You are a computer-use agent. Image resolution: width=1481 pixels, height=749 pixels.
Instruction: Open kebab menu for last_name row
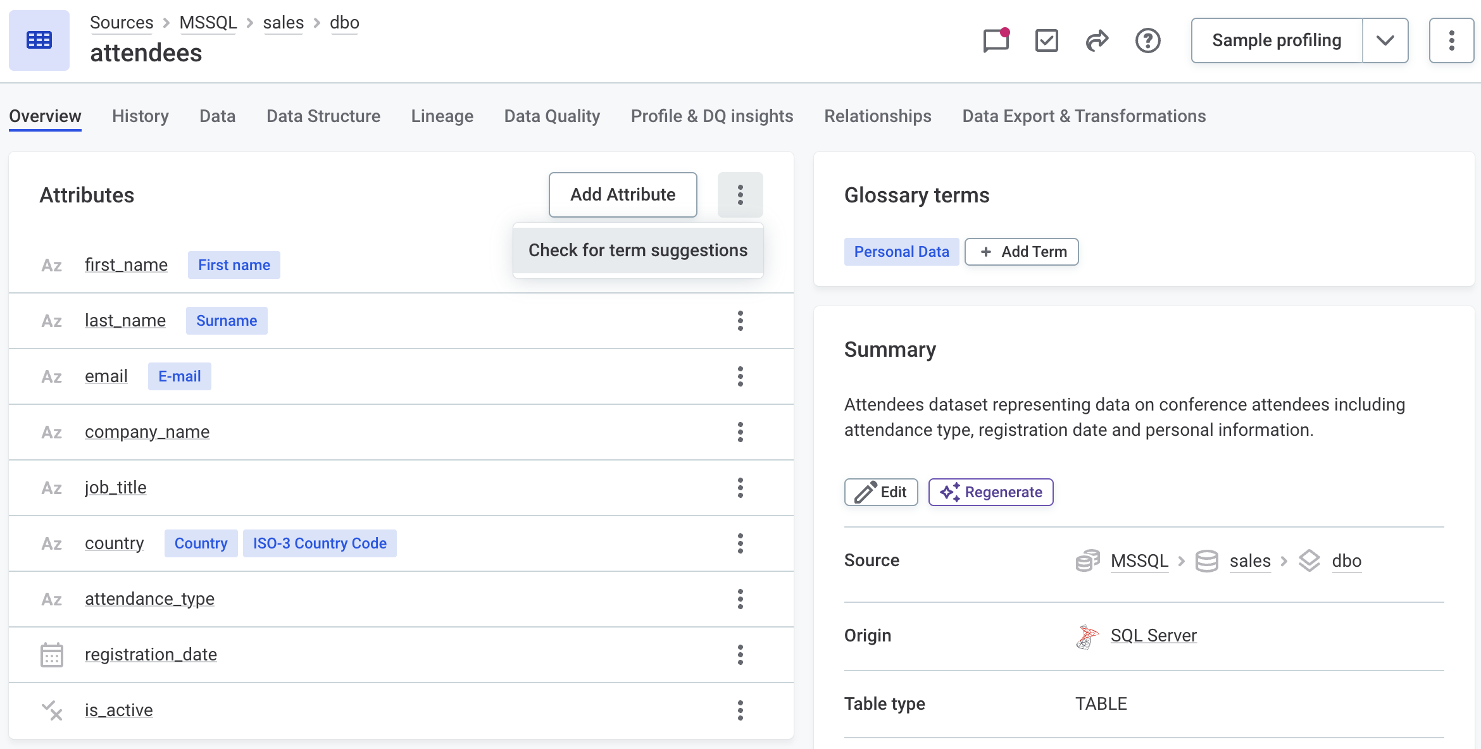[740, 321]
